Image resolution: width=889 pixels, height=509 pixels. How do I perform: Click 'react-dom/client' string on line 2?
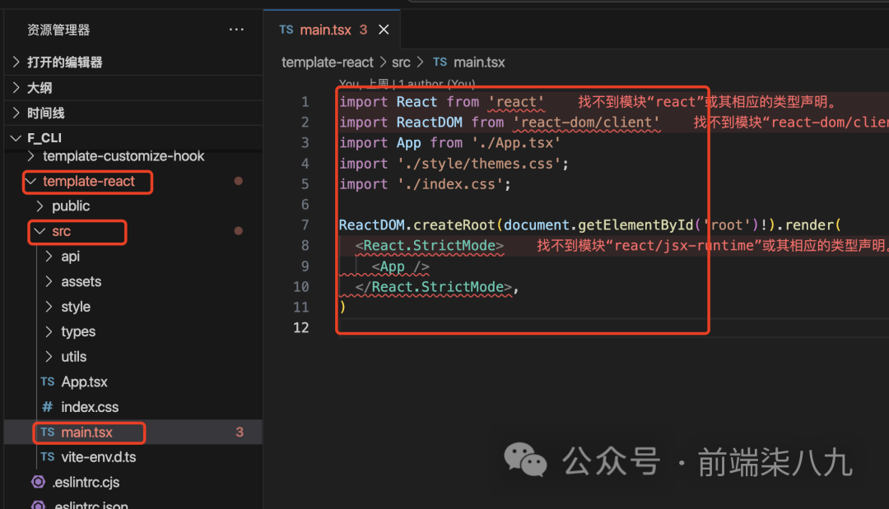pos(587,123)
